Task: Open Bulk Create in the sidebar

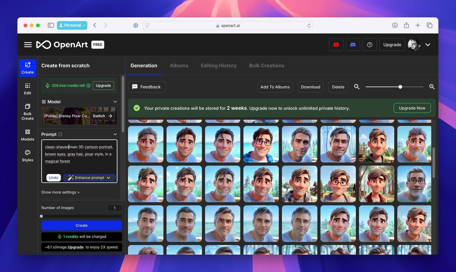Action: [x=27, y=112]
